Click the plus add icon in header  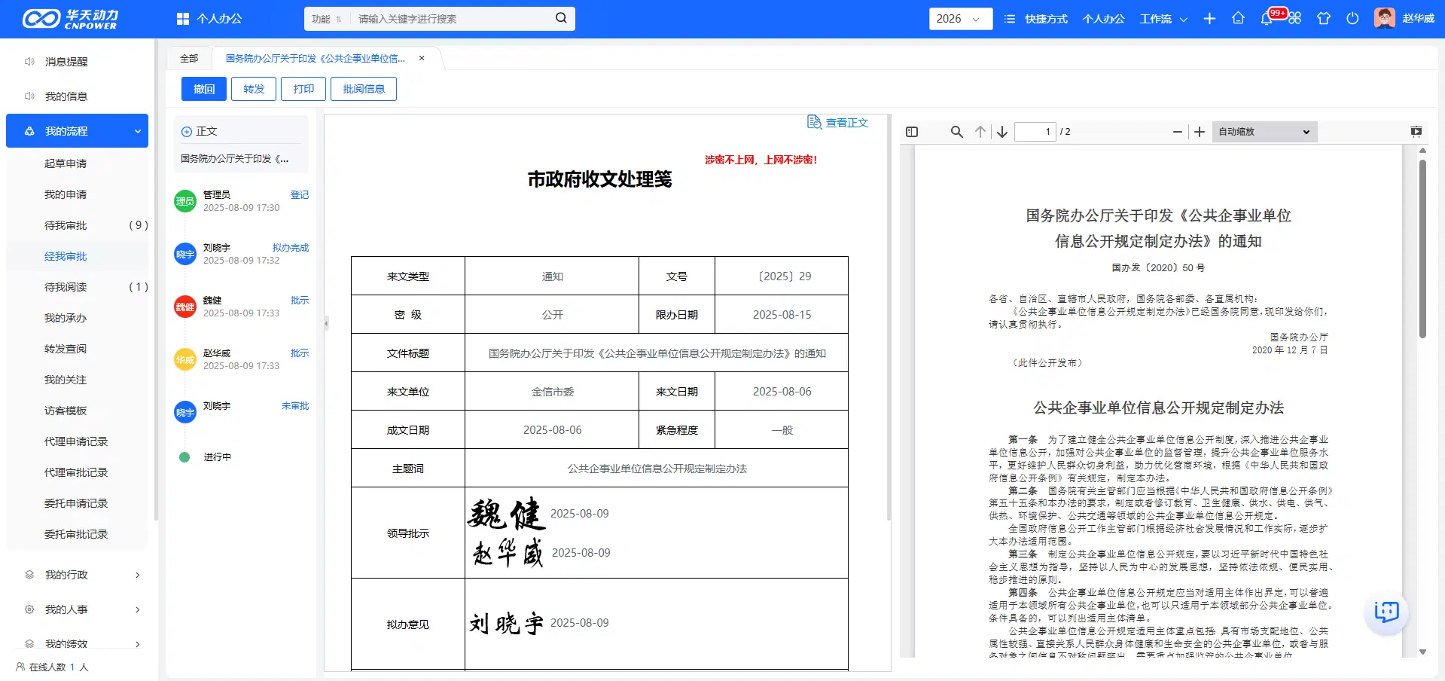pyautogui.click(x=1209, y=19)
